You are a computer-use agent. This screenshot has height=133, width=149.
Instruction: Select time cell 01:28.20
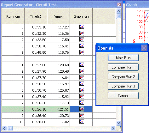pyautogui.click(x=36, y=84)
